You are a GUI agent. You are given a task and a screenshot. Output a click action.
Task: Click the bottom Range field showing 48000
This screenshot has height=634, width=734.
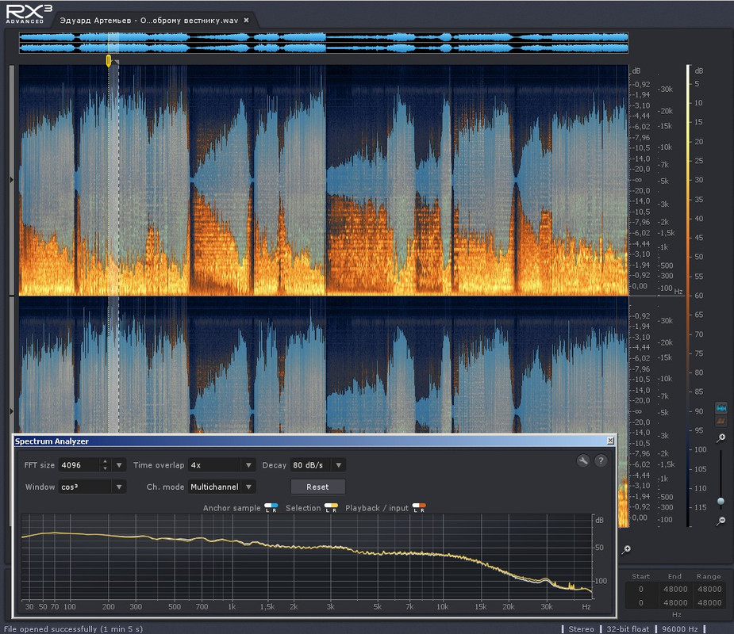coord(709,602)
